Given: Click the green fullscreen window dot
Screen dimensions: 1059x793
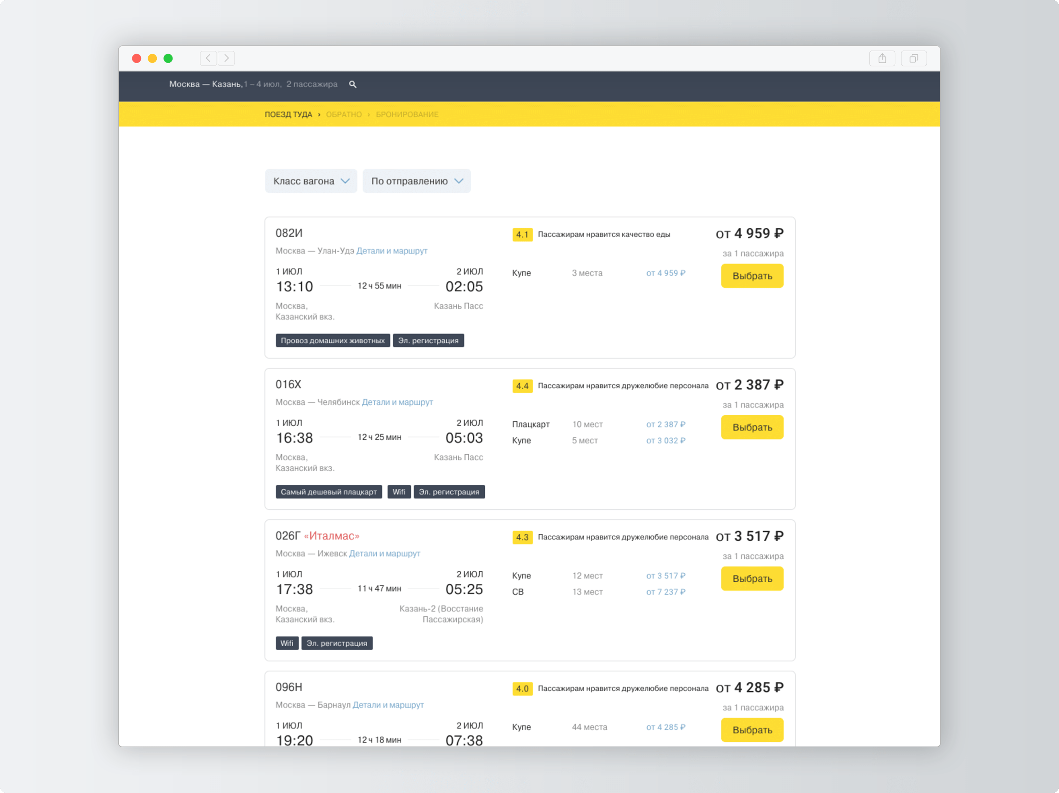Looking at the screenshot, I should (x=168, y=58).
